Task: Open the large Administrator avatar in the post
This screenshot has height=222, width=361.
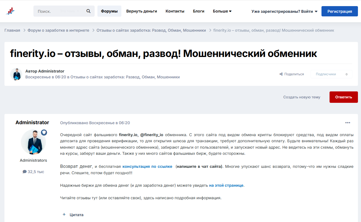Action: pos(33,142)
